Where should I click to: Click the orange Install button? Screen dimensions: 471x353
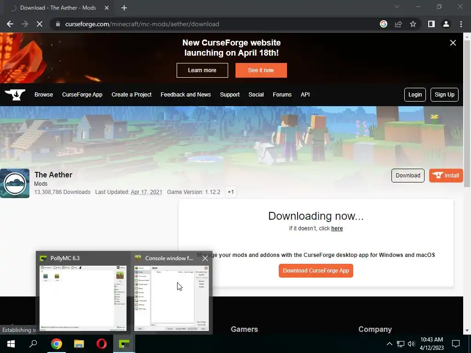(446, 176)
